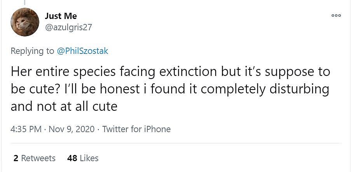View the 48 Likes list

pyautogui.click(x=82, y=158)
